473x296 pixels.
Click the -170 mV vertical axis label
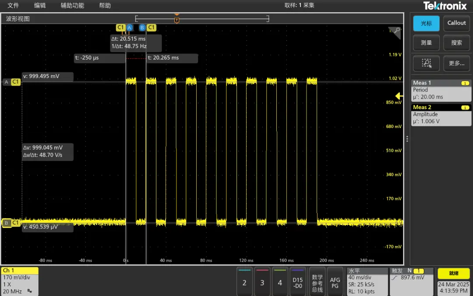click(x=393, y=247)
